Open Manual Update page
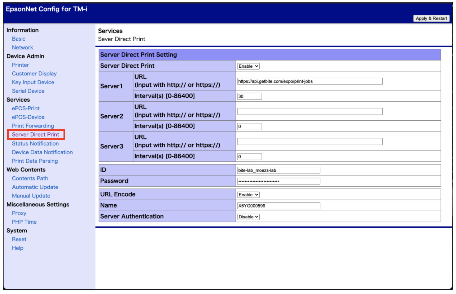Viewport: 456px width, 294px height. click(x=31, y=196)
